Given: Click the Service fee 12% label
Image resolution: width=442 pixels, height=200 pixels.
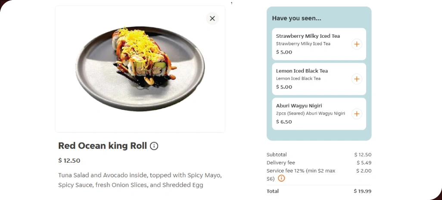Looking at the screenshot, I should point(301,171).
